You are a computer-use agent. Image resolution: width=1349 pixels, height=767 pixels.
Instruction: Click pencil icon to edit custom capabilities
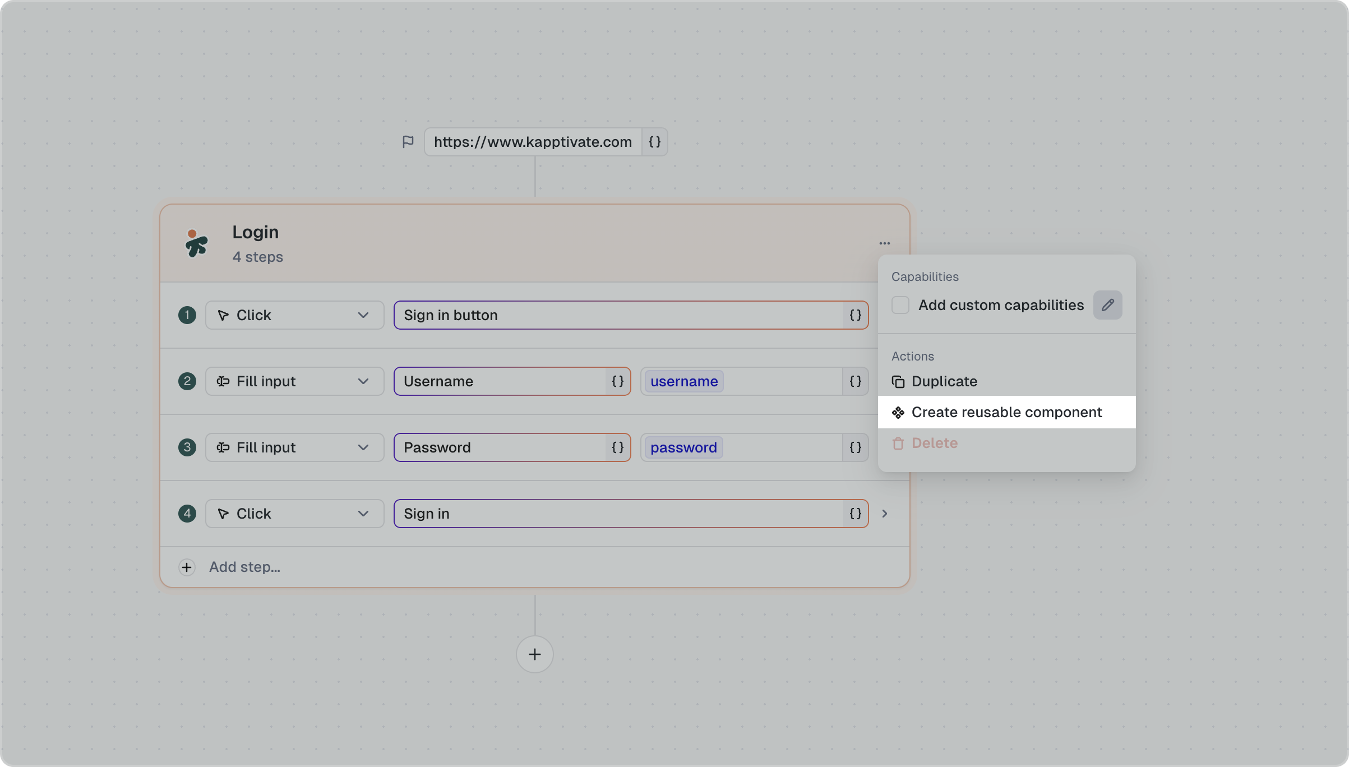point(1107,305)
